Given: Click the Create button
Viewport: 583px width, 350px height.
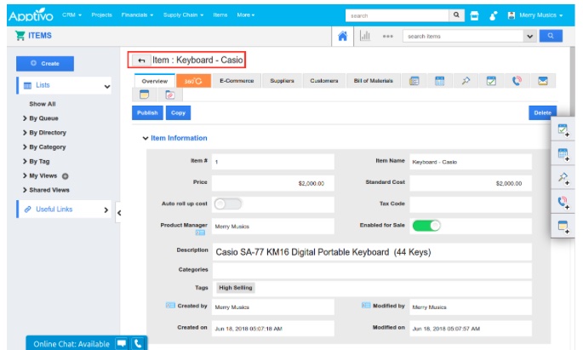Looking at the screenshot, I should [x=45, y=64].
